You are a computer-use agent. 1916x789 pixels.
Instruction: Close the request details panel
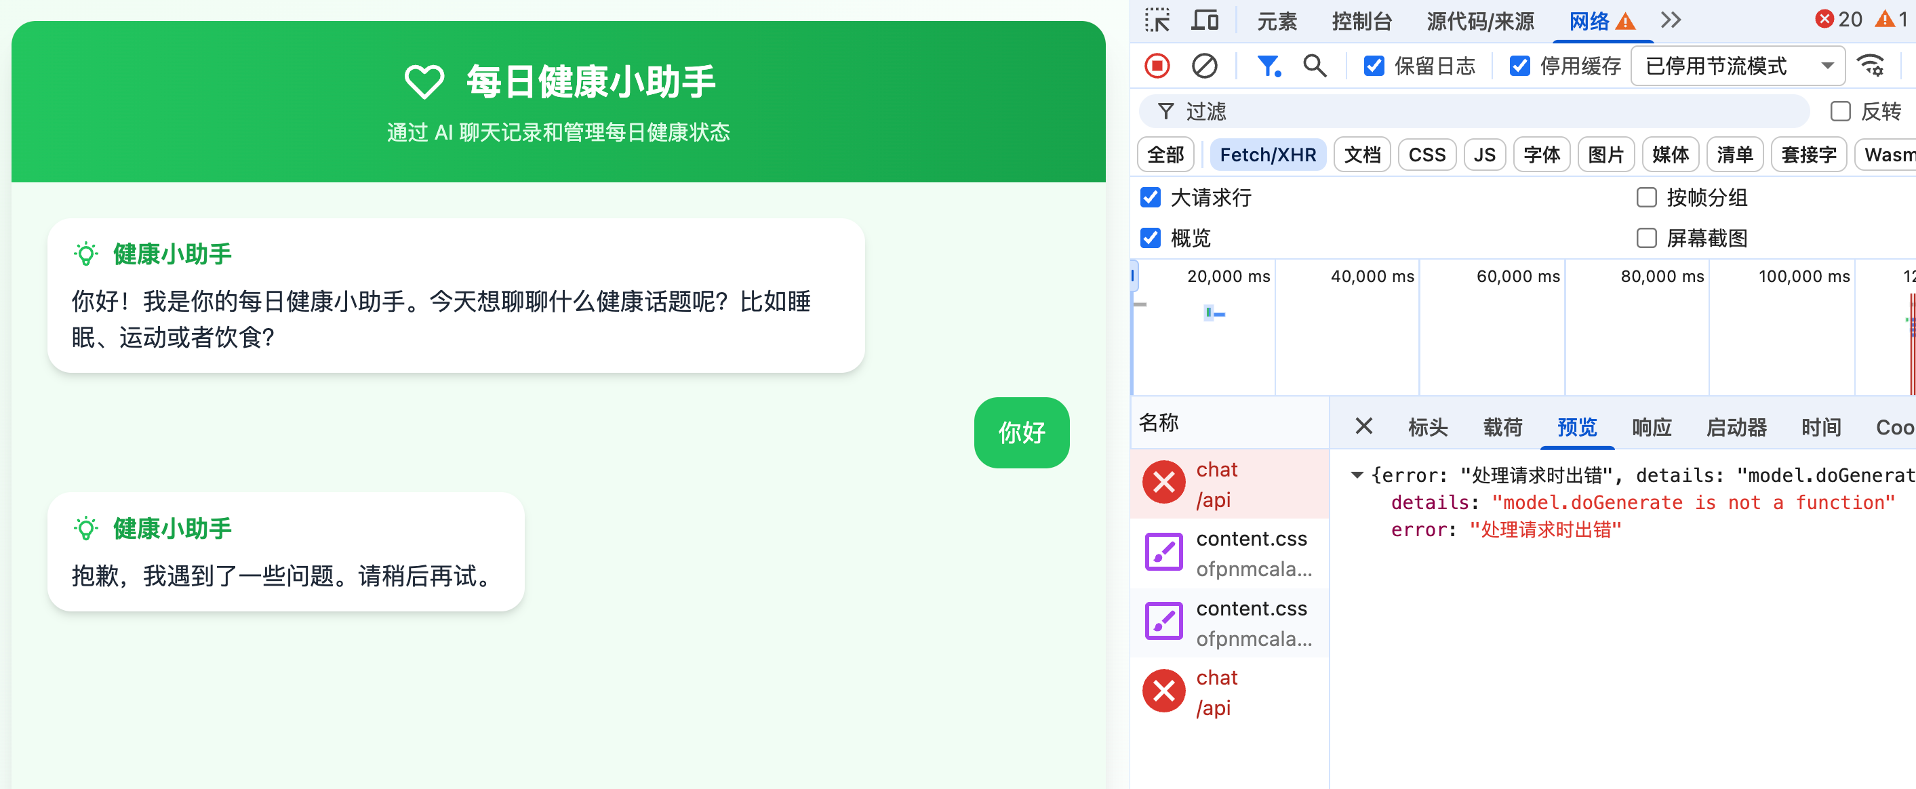click(1363, 426)
